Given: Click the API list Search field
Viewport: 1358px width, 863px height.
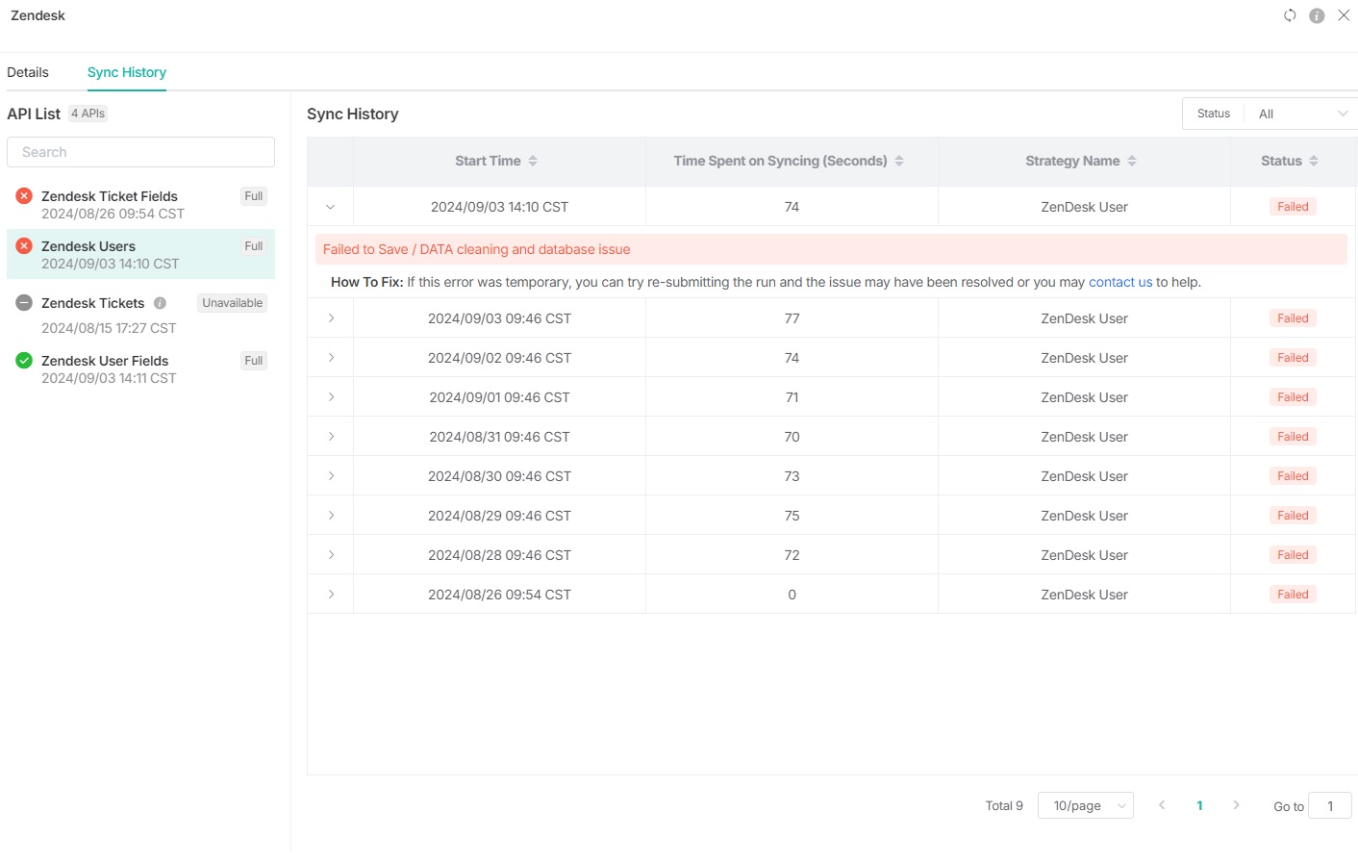Looking at the screenshot, I should tap(140, 152).
